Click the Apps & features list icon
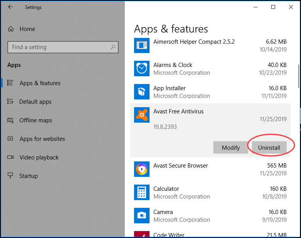301x238 pixels. click(10, 83)
